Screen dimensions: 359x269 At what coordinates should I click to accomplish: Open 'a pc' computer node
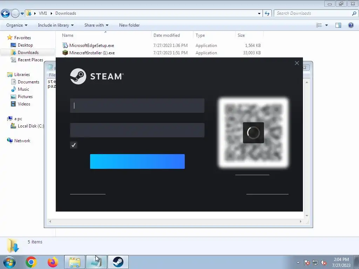coord(18,119)
